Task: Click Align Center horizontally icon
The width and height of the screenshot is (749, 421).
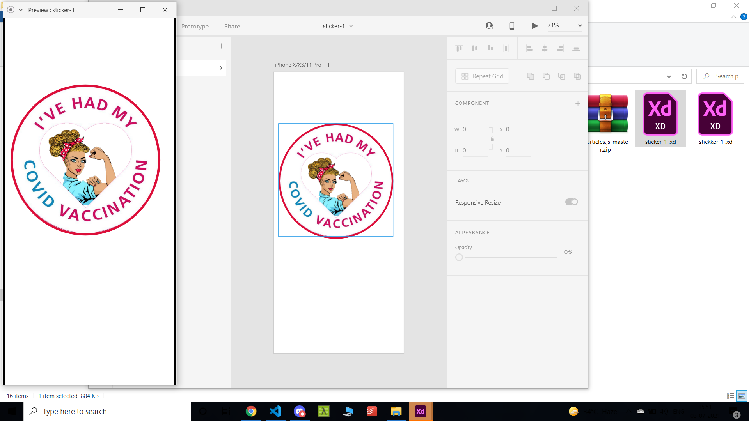Action: pyautogui.click(x=545, y=48)
